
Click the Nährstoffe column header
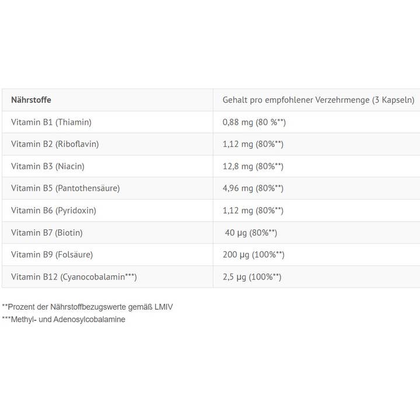coord(31,100)
